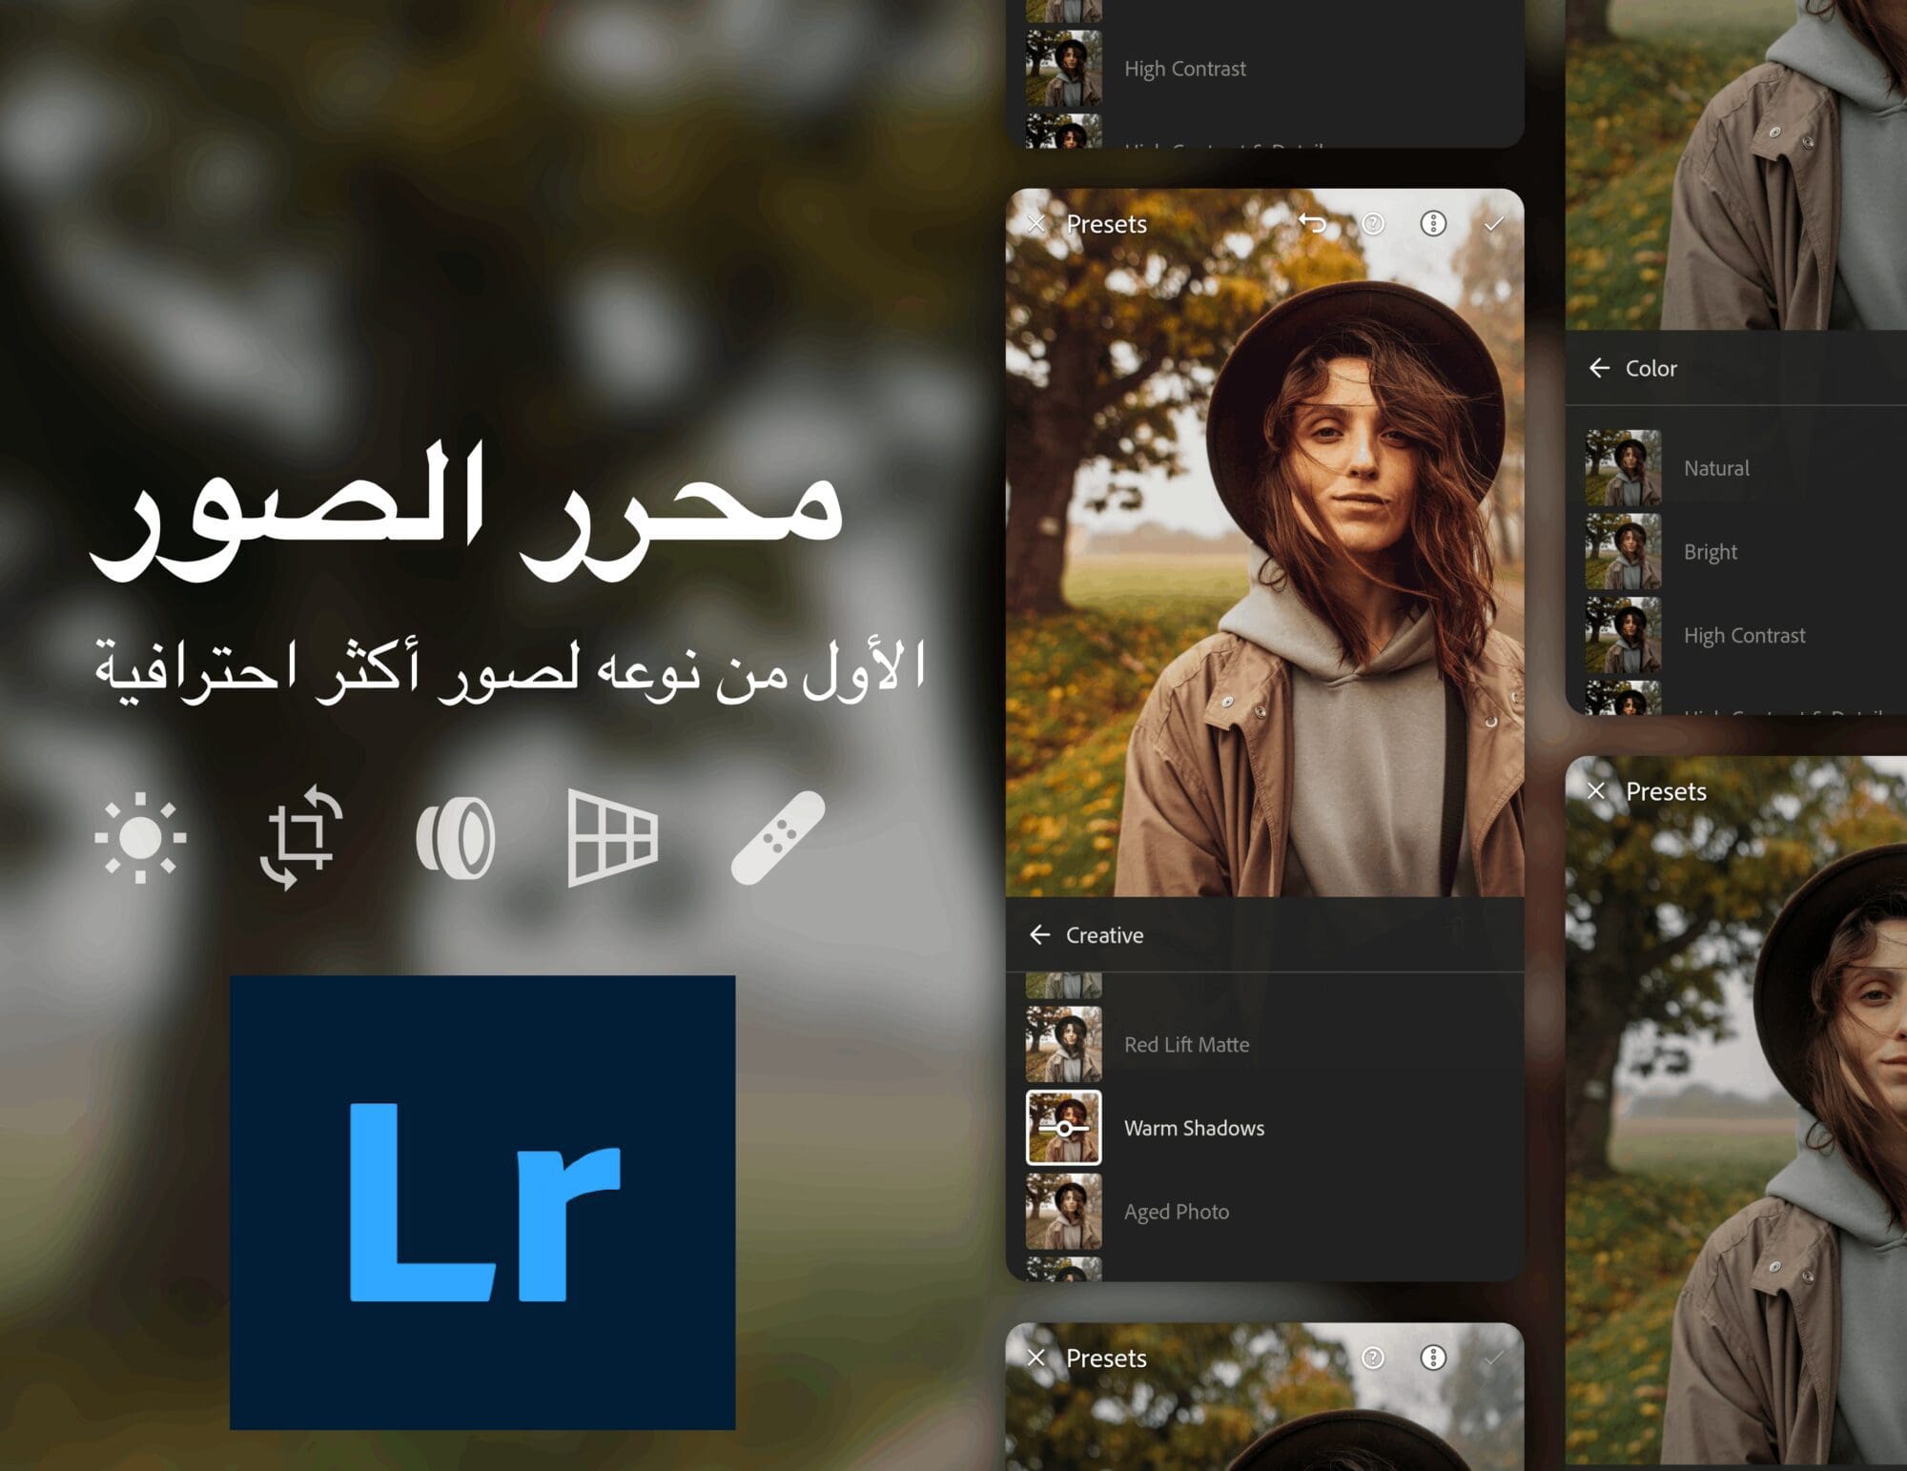The height and width of the screenshot is (1471, 1907).
Task: Select the Natural color preset
Action: (1715, 466)
